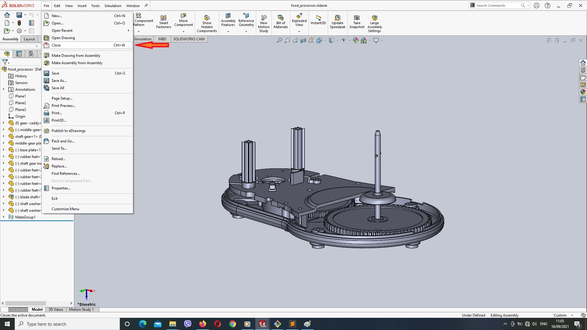The image size is (587, 330).
Task: Open Custom Properties task pane tab
Action: point(583,99)
